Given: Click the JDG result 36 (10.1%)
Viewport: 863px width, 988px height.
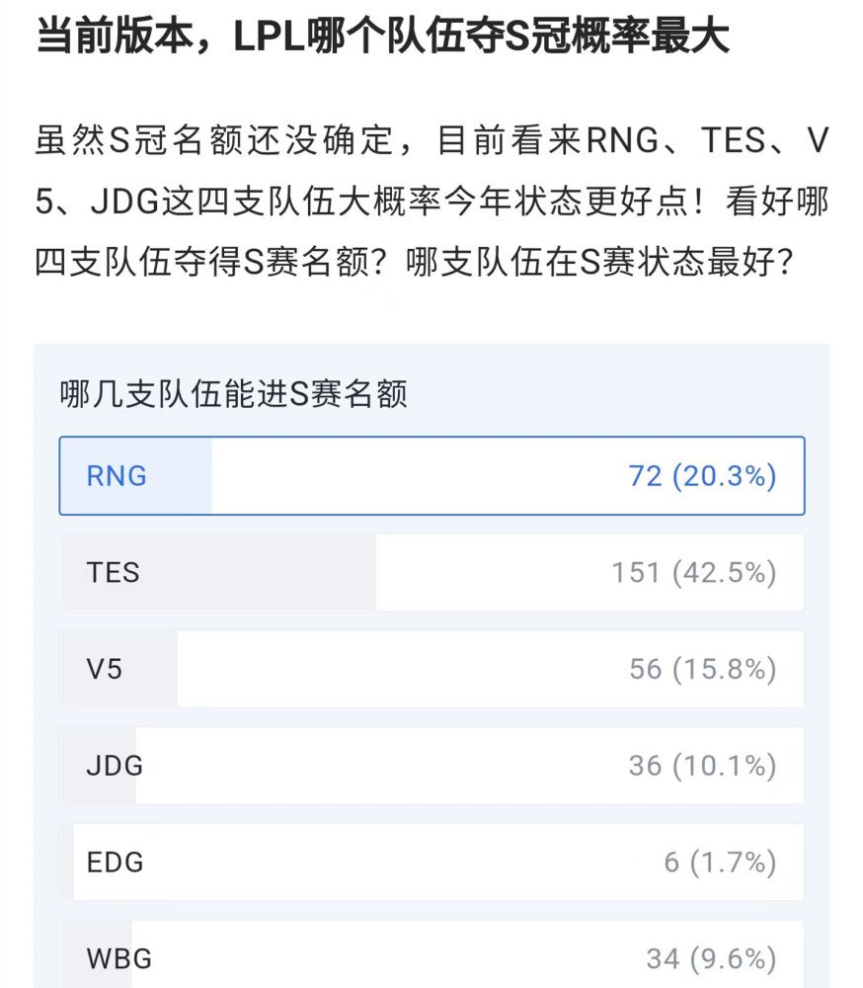Looking at the screenshot, I should [702, 766].
